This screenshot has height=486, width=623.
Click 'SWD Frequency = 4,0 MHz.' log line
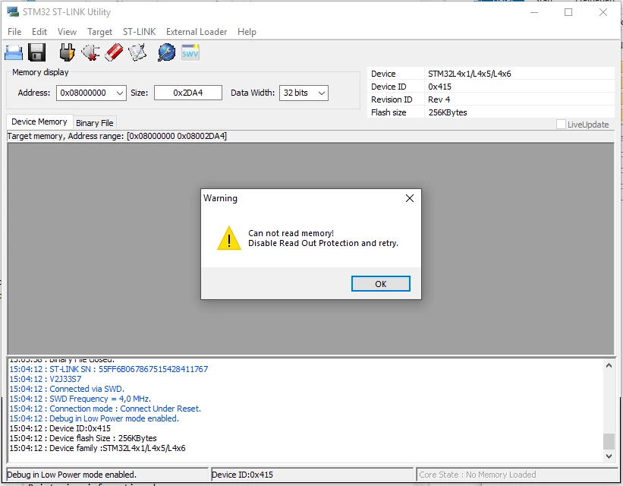80,399
